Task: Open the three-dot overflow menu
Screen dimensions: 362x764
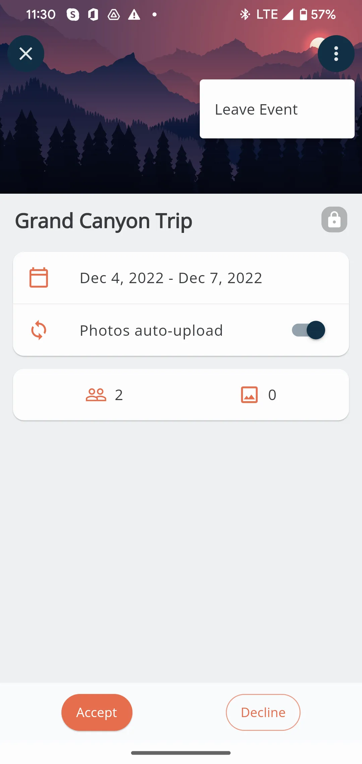Action: point(336,54)
